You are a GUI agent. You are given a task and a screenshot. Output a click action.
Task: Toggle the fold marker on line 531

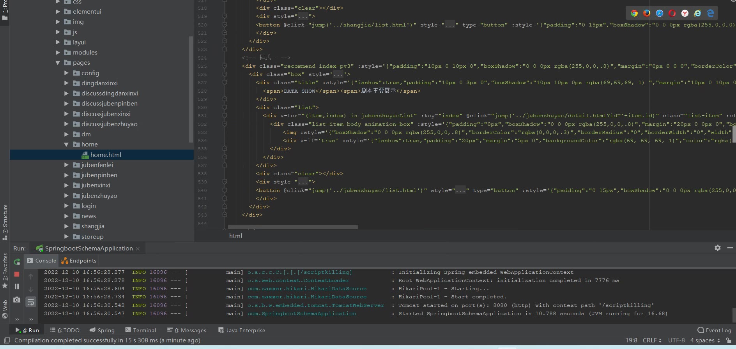(225, 116)
